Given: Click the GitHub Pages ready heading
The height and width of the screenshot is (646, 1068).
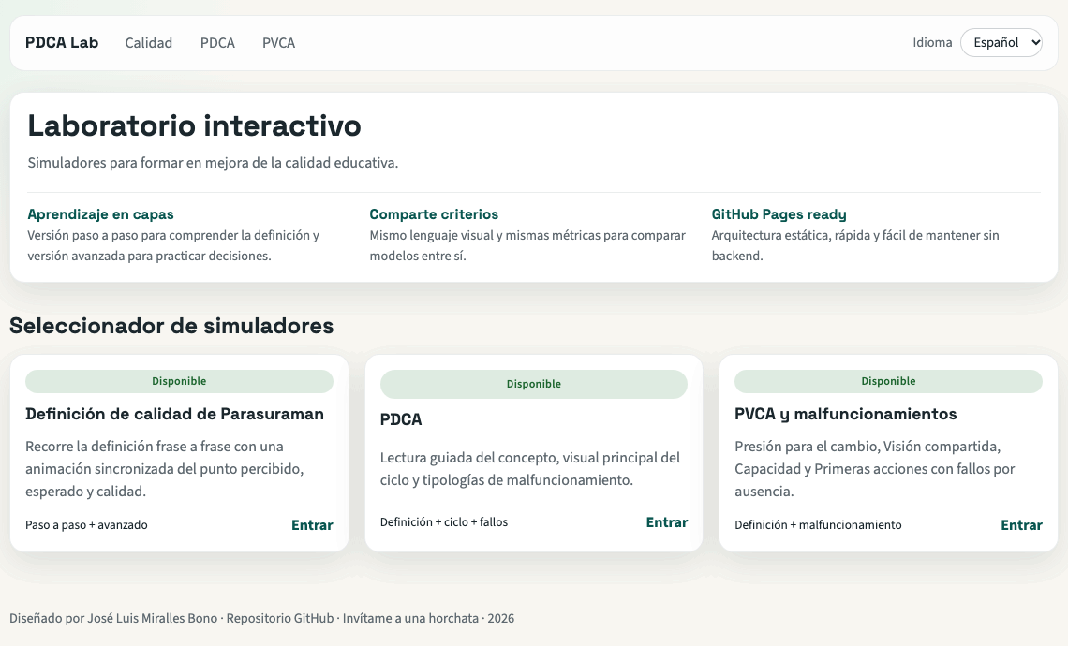Looking at the screenshot, I should pyautogui.click(x=779, y=214).
